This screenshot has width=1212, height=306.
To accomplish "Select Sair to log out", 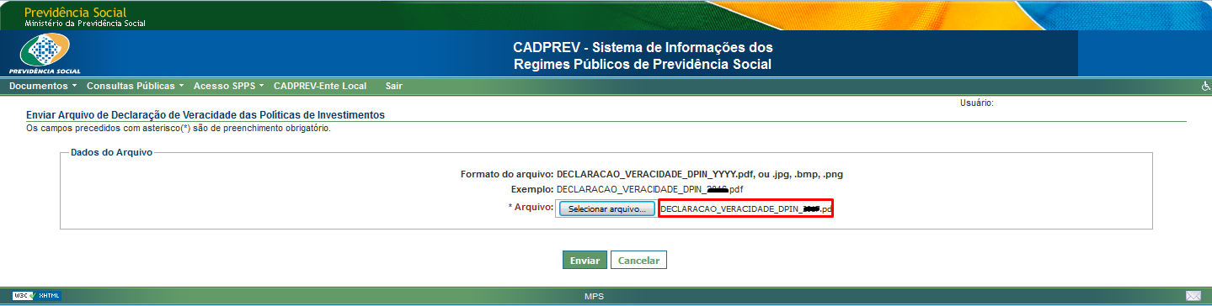I will (x=393, y=86).
